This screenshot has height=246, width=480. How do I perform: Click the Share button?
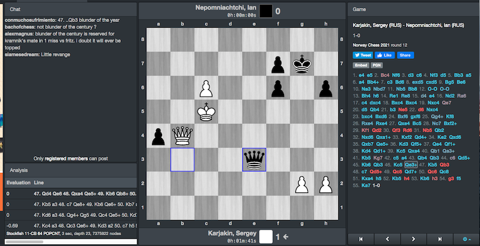click(x=405, y=55)
